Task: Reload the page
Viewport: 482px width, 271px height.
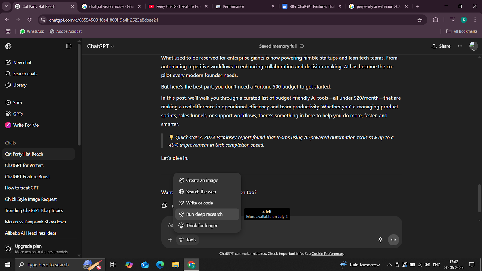Action: tap(30, 20)
